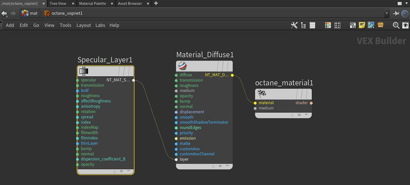Open the tool menu wrench icon
Viewport: 410px width, 185px height.
[x=294, y=25]
